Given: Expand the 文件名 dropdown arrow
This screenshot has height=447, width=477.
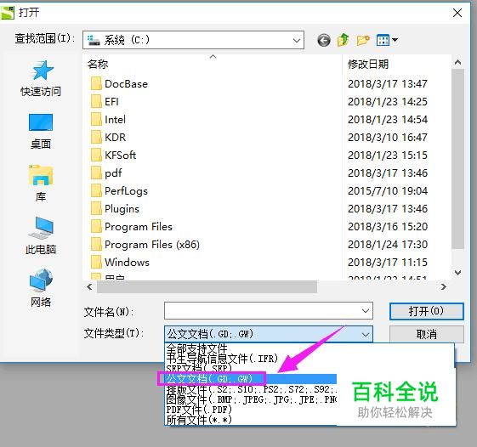Looking at the screenshot, I should tap(366, 311).
